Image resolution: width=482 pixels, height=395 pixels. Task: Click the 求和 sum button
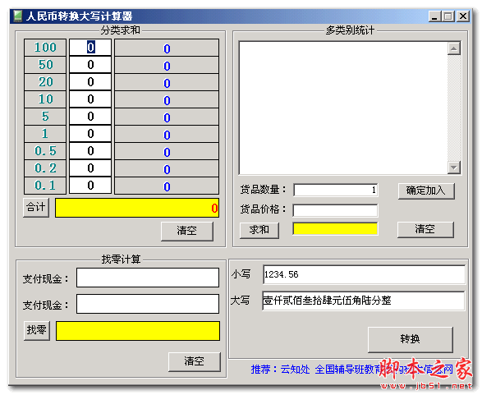[259, 230]
